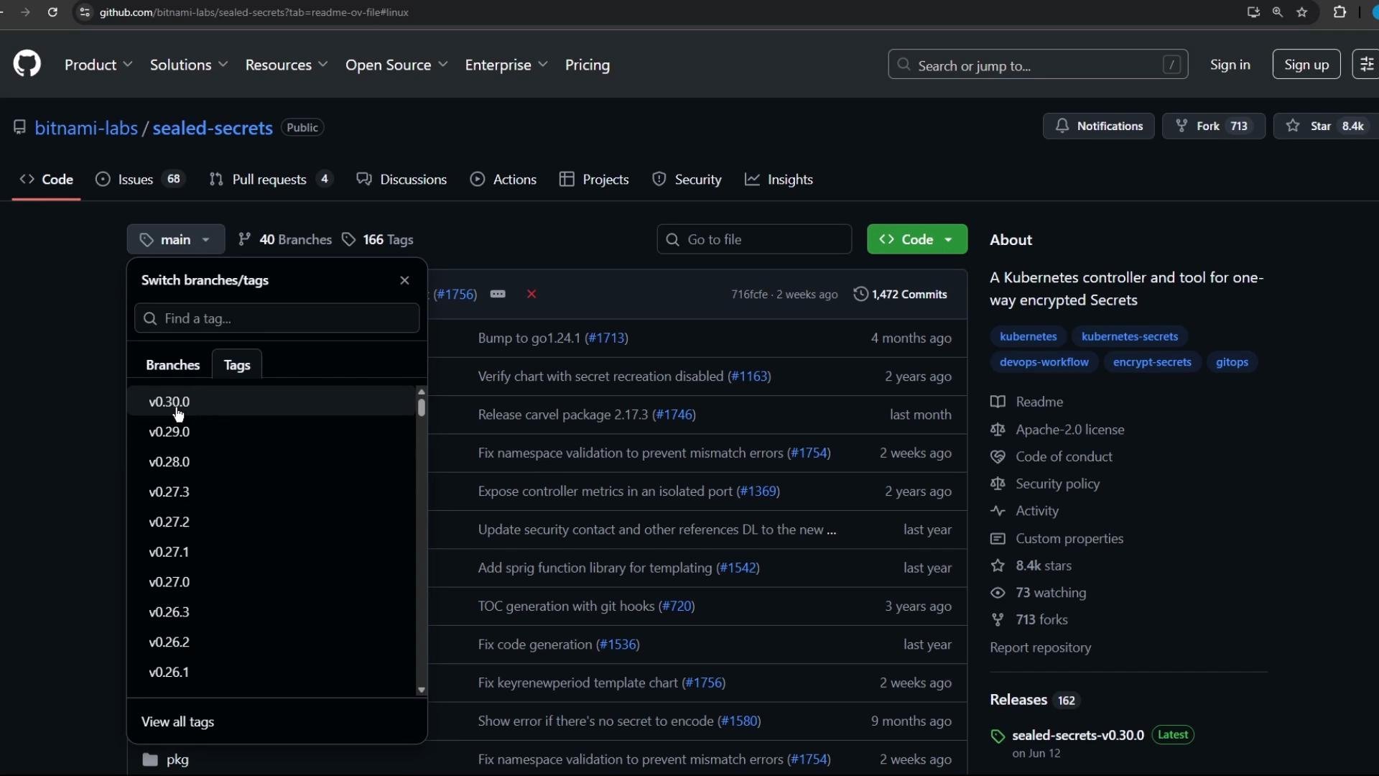View 73 watching list
This screenshot has height=776, width=1379.
tap(1039, 593)
